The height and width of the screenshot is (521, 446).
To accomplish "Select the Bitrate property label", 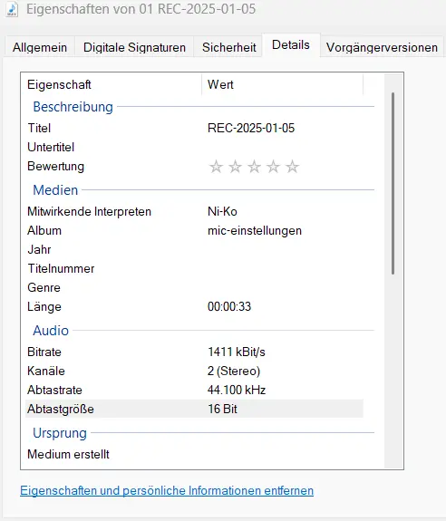I will pyautogui.click(x=44, y=352).
